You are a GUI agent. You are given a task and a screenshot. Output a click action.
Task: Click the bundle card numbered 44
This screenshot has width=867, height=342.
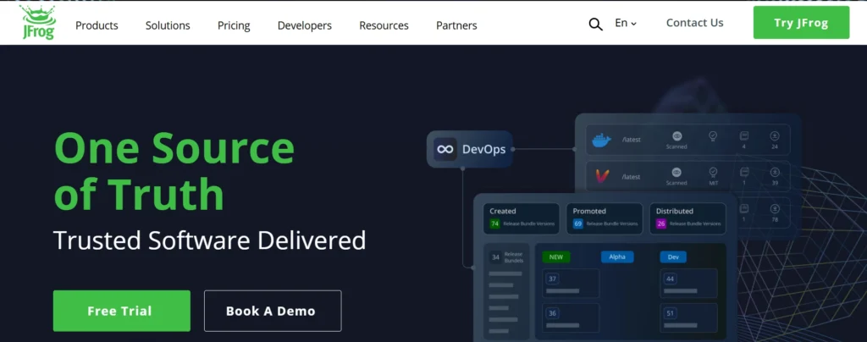[688, 284]
